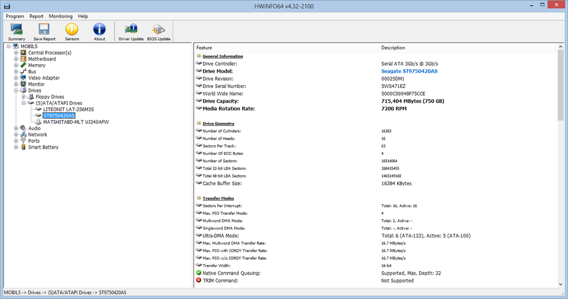
Task: Click the Description column header
Action: [x=467, y=48]
